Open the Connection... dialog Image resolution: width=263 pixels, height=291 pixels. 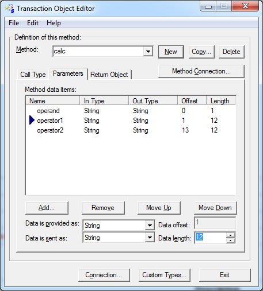pos(104,275)
